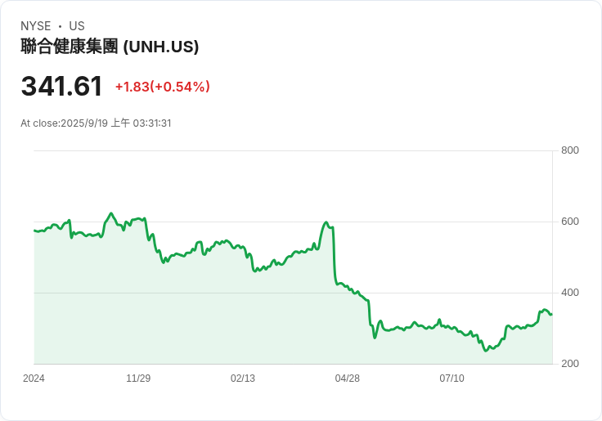Select the 聯合健康集團 (UNH.US) stock title
This screenshot has width=602, height=421.
[x=110, y=47]
